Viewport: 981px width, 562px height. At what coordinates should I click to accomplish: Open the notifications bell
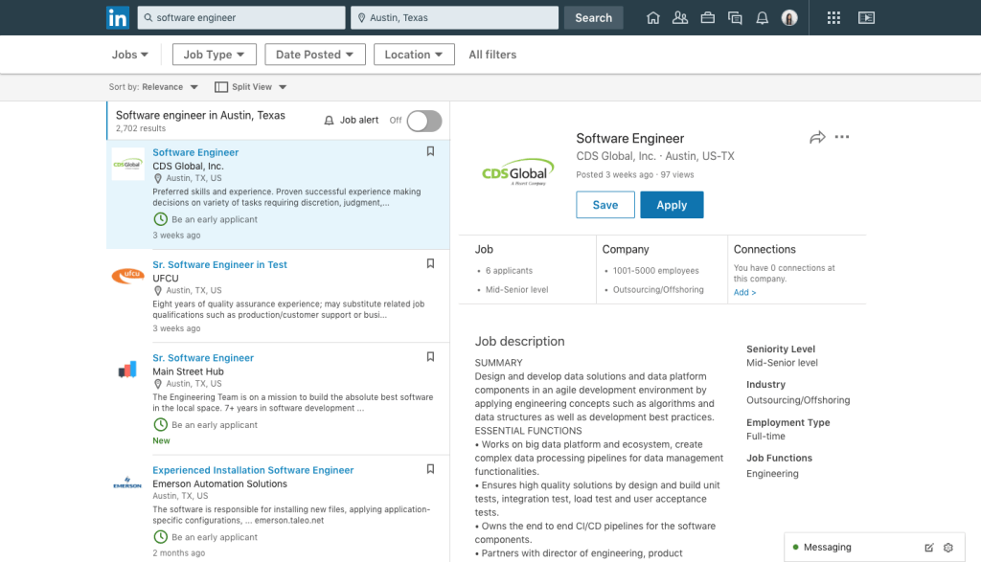(762, 17)
